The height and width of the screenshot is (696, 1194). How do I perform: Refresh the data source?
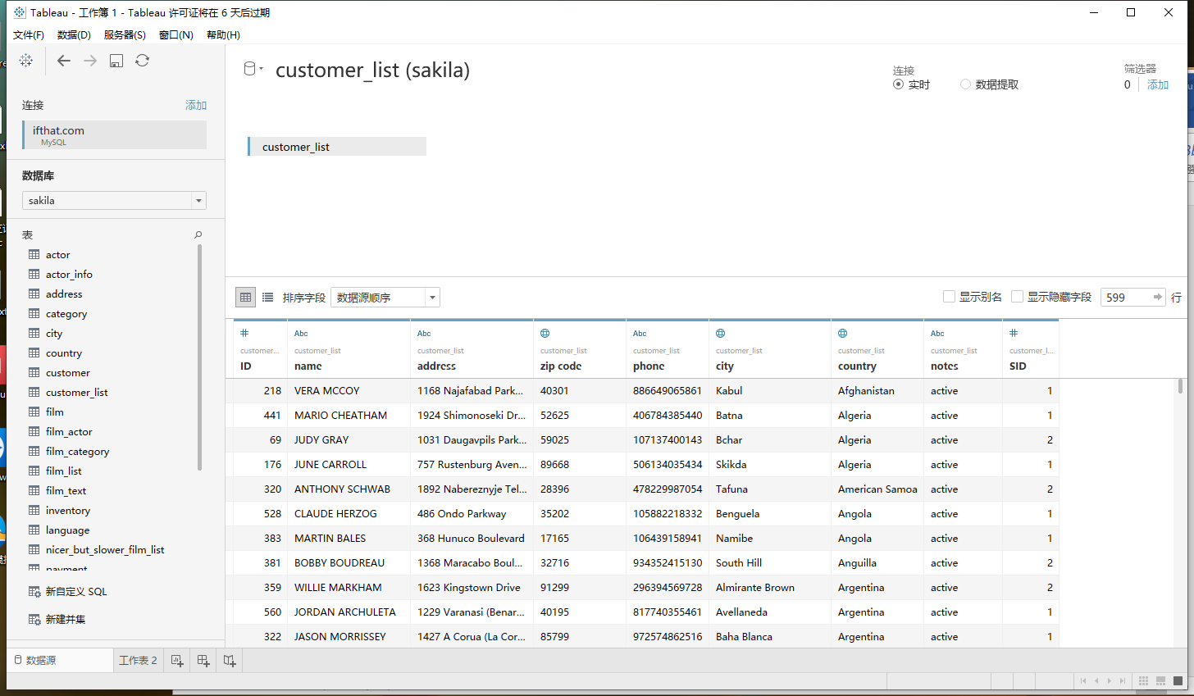[143, 61]
